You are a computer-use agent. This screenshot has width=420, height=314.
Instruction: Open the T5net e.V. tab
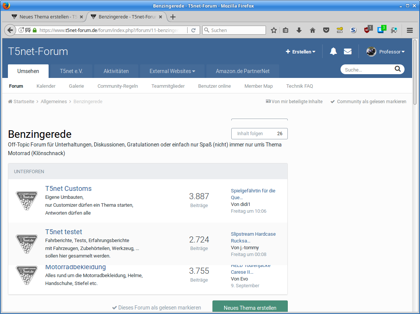click(x=71, y=71)
